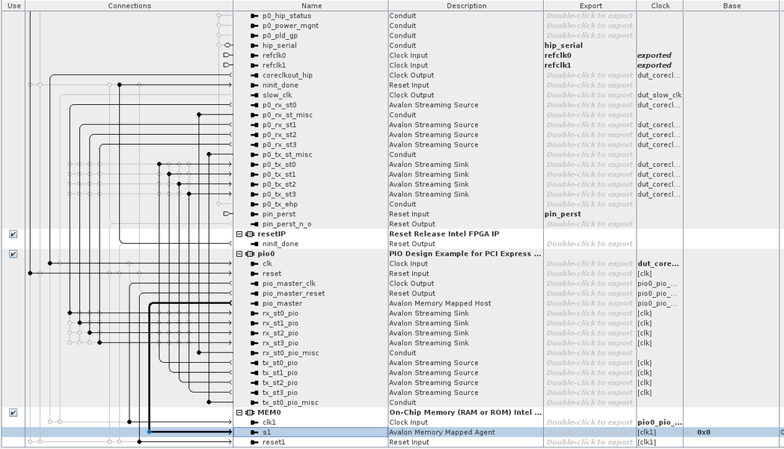The height and width of the screenshot is (449, 784).
Task: Click the clk1 interface arrow icon
Action: click(x=254, y=422)
